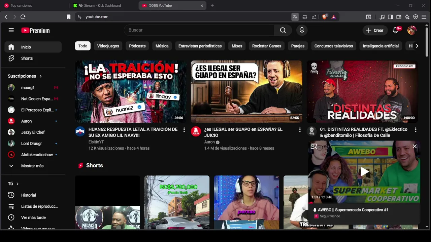Select the Parejas filter chip

pyautogui.click(x=298, y=46)
